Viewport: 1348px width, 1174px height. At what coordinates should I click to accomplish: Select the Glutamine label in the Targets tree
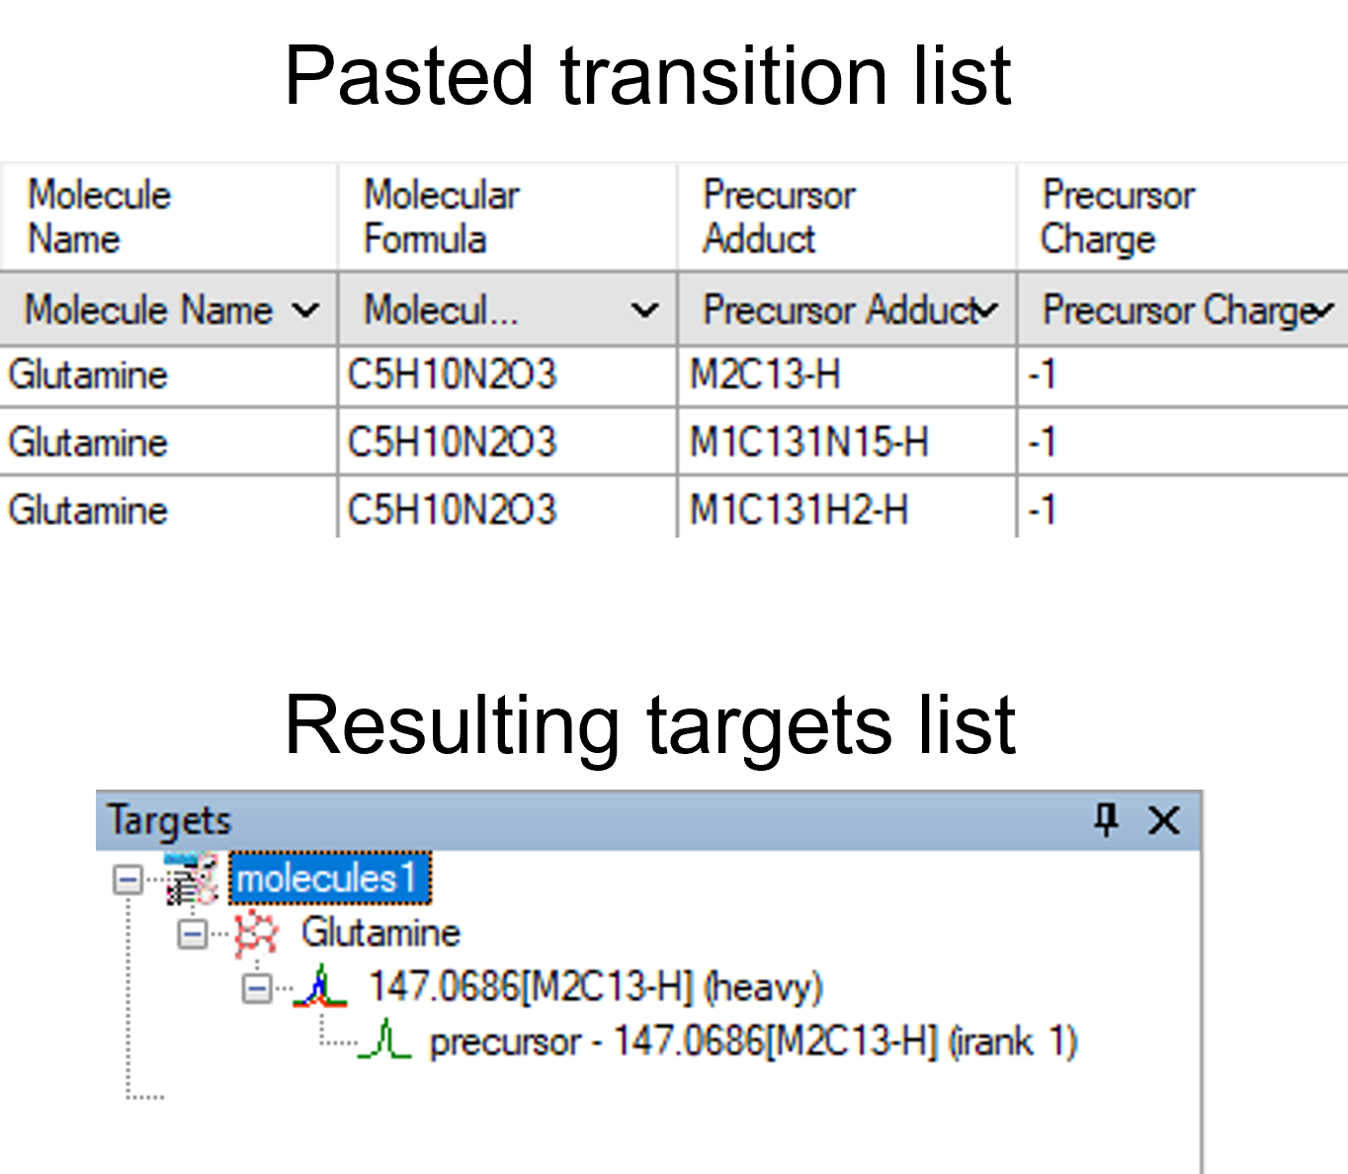(x=380, y=933)
